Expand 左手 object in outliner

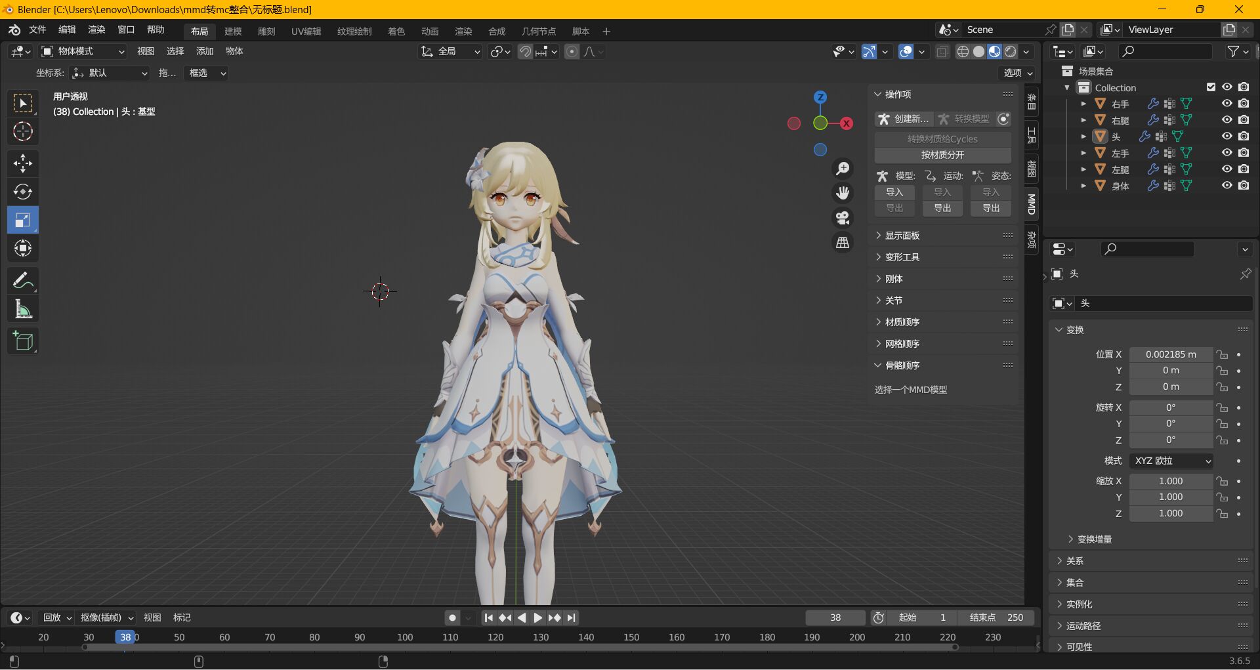coord(1083,153)
